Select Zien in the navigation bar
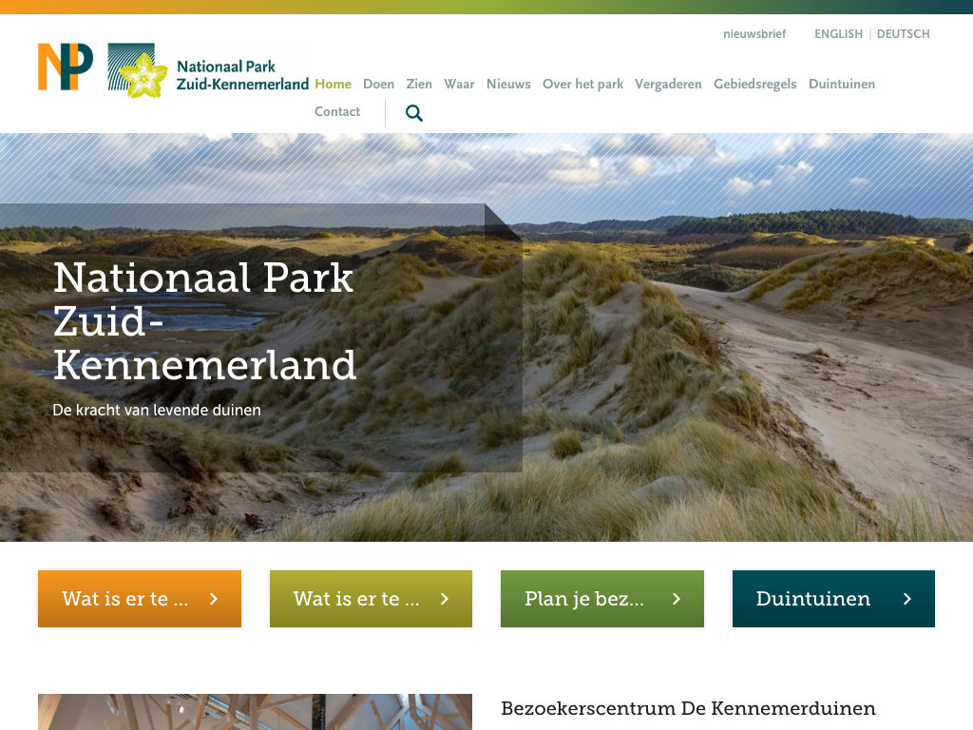The width and height of the screenshot is (973, 730). point(419,84)
